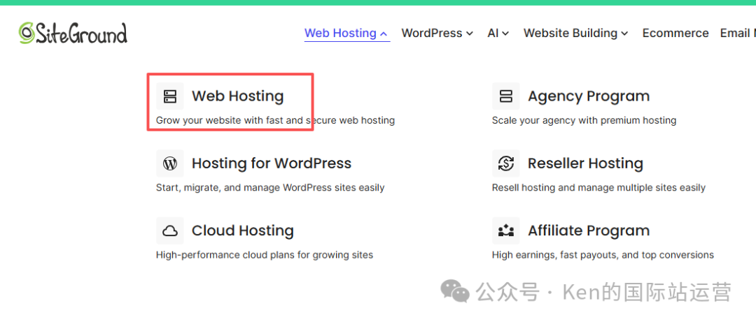Click 'Grow your website with fast and secure web hosting'
The image size is (756, 322).
click(275, 120)
